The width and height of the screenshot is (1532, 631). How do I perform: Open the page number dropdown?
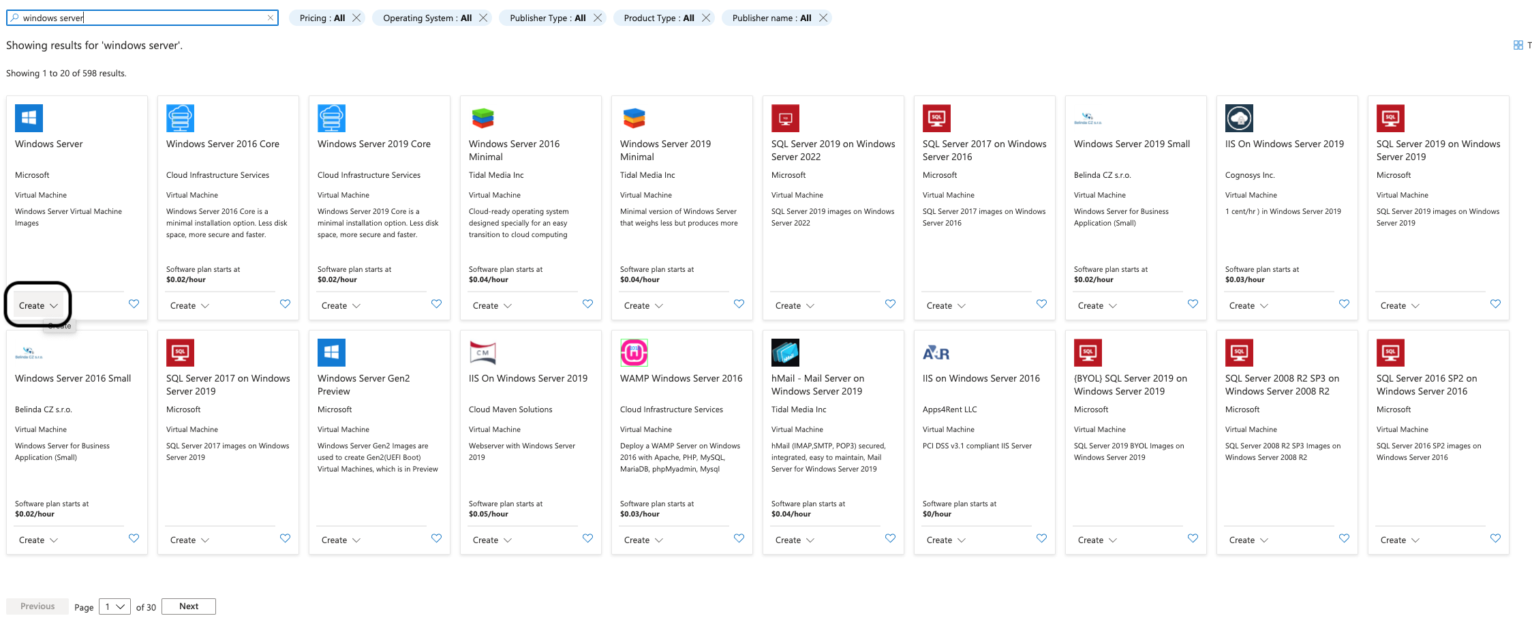[x=114, y=606]
